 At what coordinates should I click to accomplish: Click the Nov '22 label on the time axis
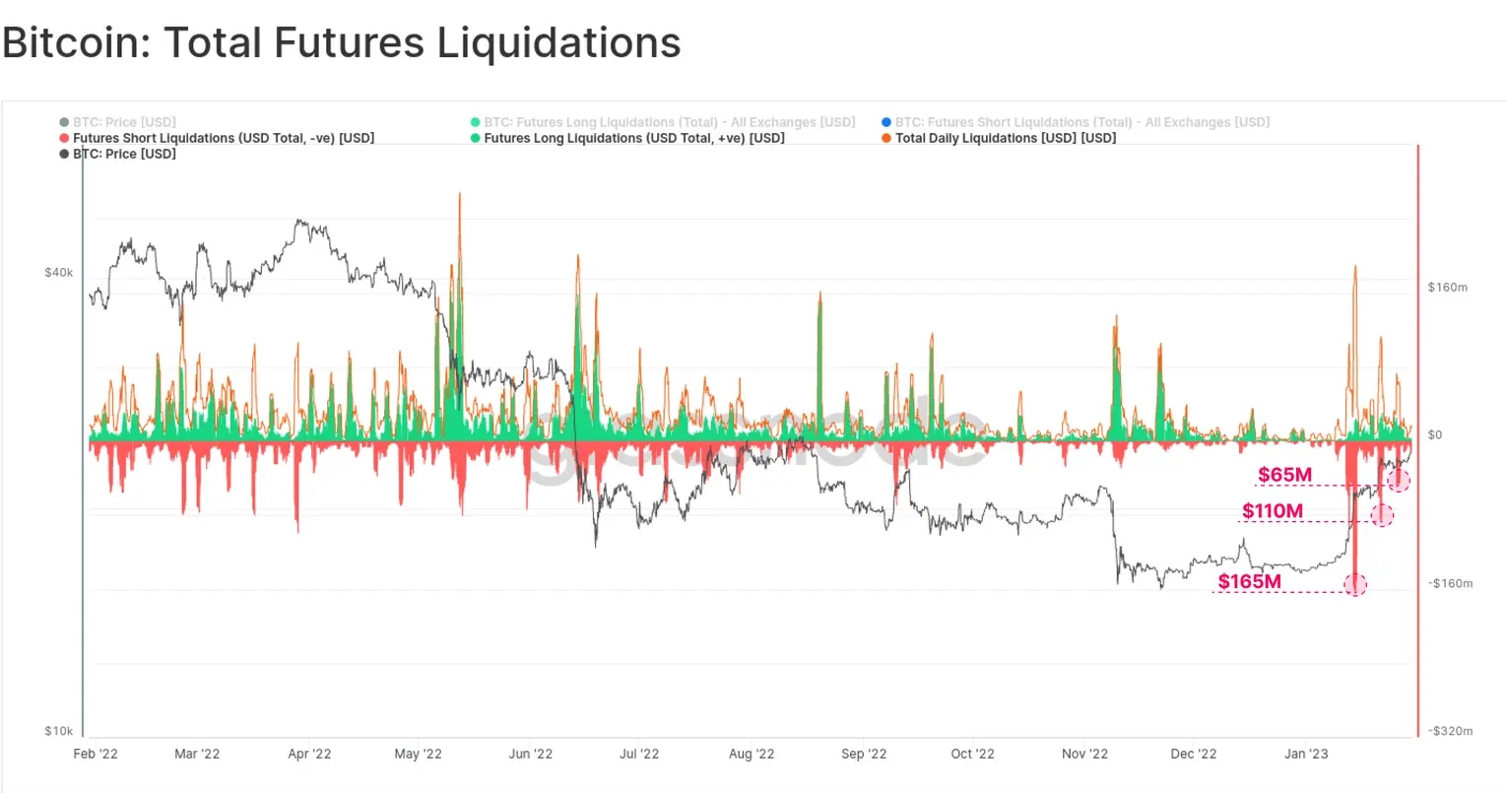pyautogui.click(x=1085, y=754)
